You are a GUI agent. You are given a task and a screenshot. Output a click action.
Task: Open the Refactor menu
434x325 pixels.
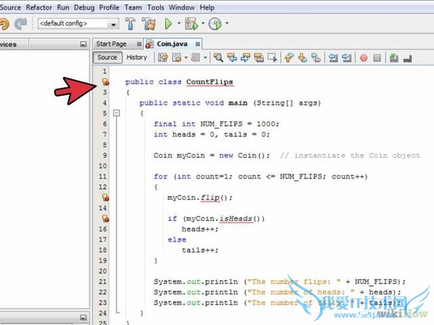coord(39,7)
